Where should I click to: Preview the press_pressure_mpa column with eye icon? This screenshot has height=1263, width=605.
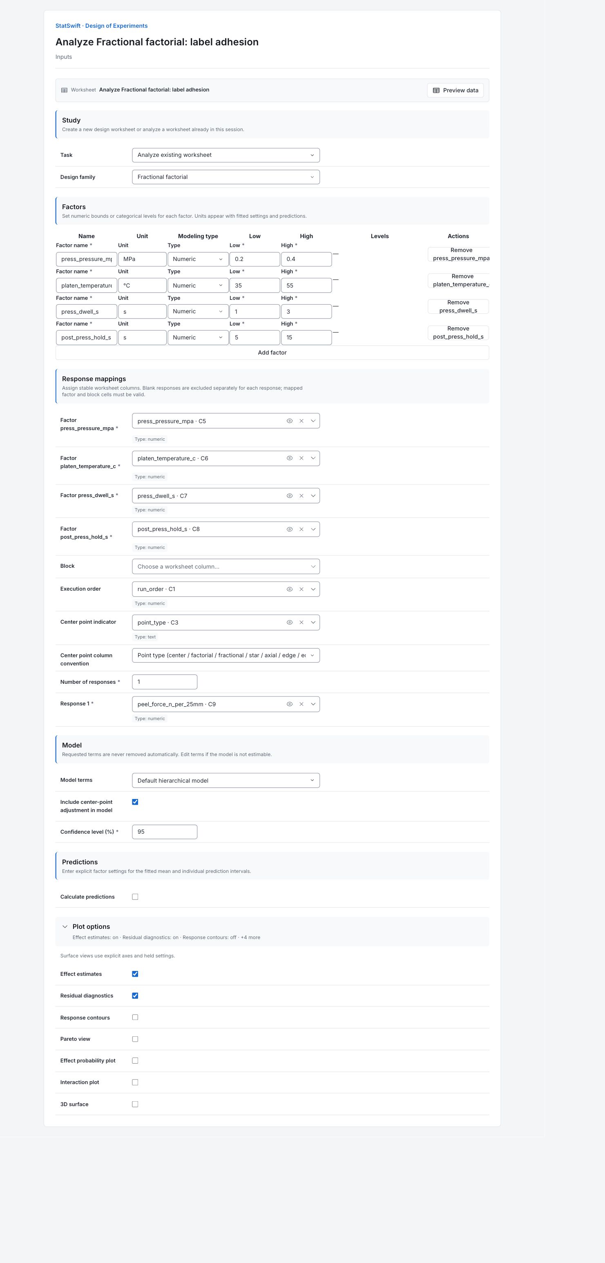(289, 421)
